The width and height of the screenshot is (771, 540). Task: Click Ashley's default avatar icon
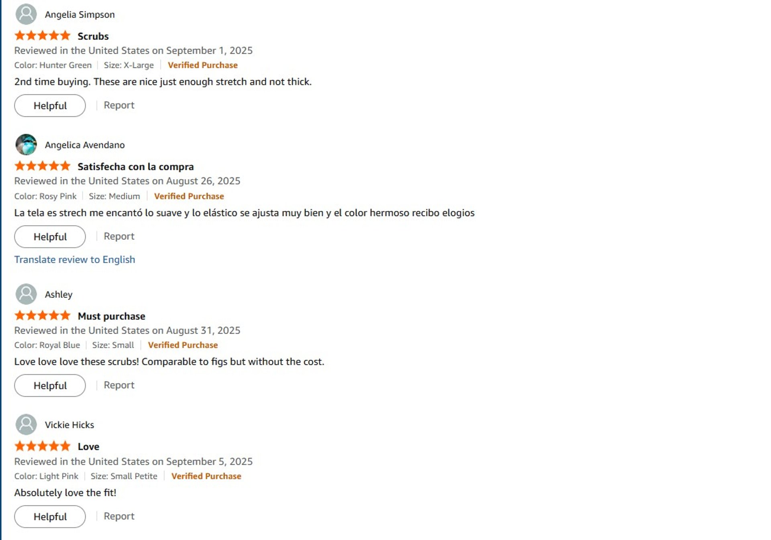[26, 294]
